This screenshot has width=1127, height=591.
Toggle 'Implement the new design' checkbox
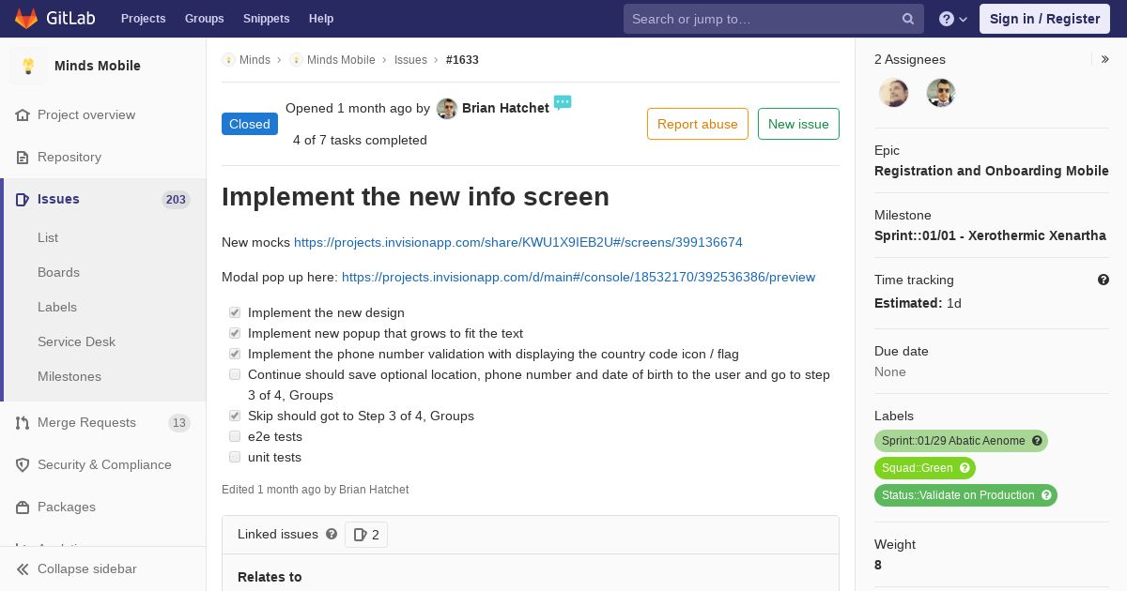click(x=235, y=312)
